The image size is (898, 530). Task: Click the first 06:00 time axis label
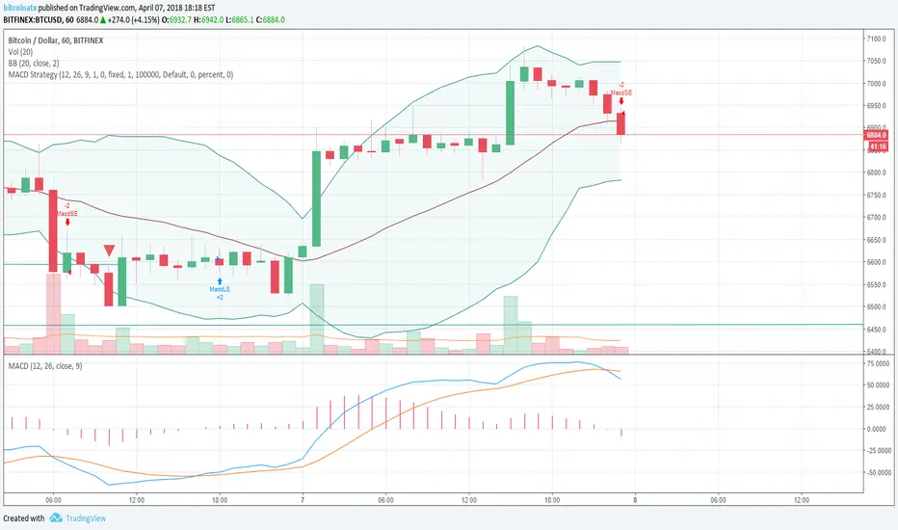point(53,499)
